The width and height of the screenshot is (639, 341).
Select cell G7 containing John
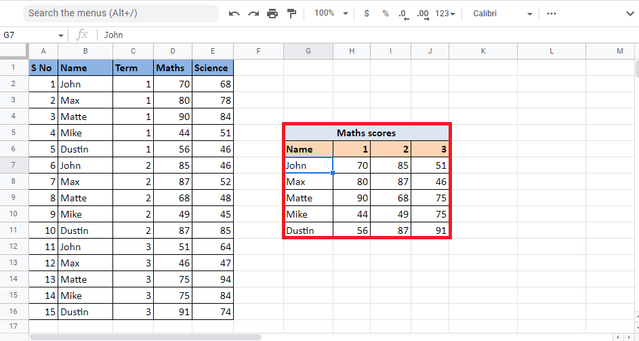click(308, 165)
